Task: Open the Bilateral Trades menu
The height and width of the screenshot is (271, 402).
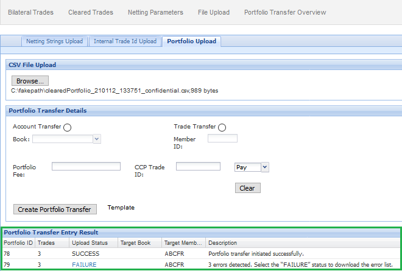Action: click(x=30, y=12)
